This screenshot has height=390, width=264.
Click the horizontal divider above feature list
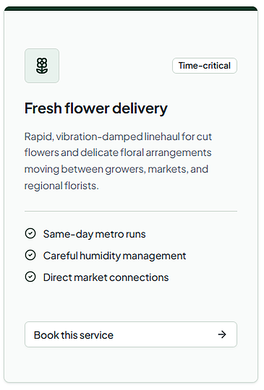[x=131, y=211]
